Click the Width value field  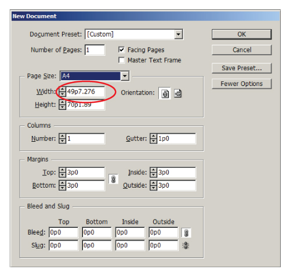tap(85, 92)
